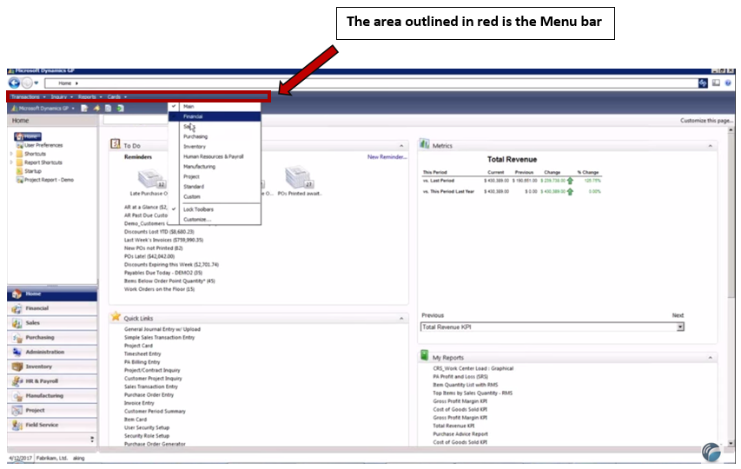Click the blue Back navigation arrow

click(x=14, y=83)
